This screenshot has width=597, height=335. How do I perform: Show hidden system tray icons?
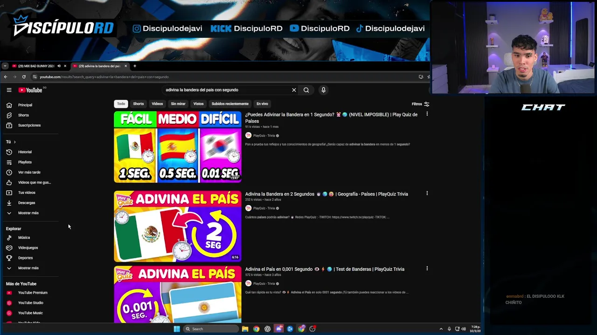[441, 329]
